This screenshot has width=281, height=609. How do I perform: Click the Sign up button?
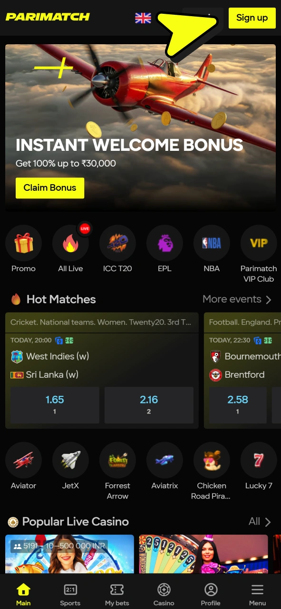pyautogui.click(x=252, y=18)
